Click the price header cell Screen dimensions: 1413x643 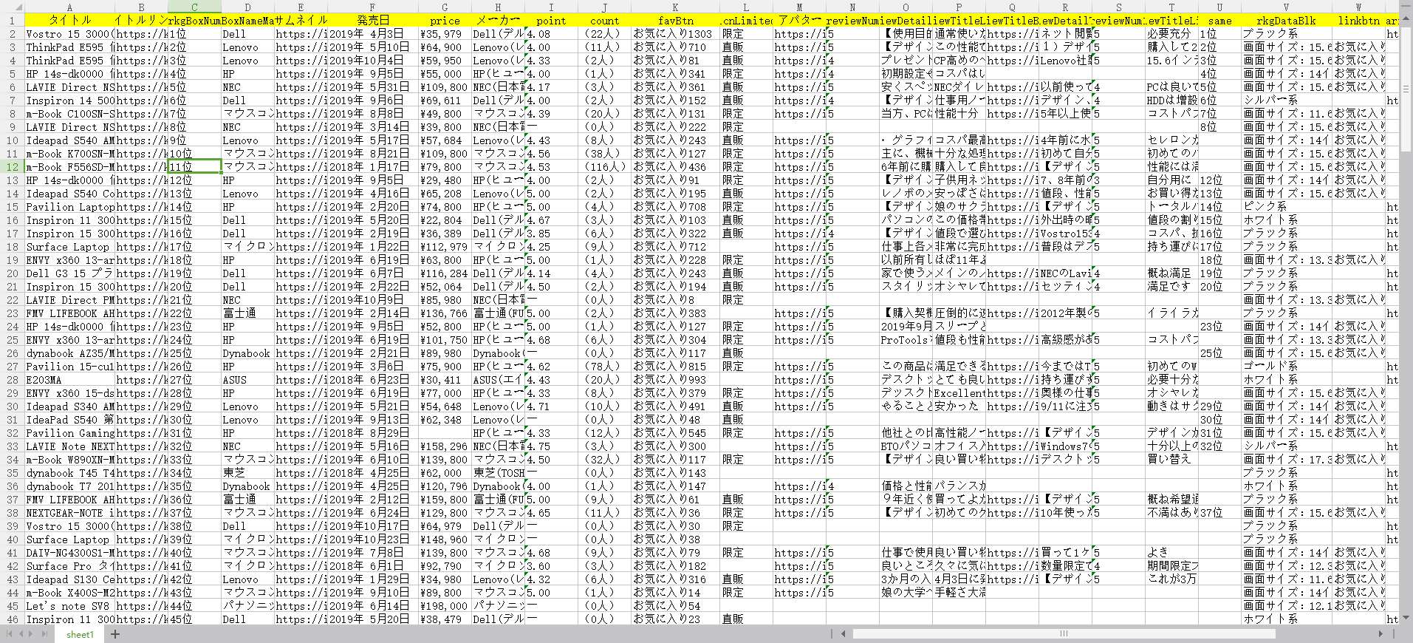[445, 21]
